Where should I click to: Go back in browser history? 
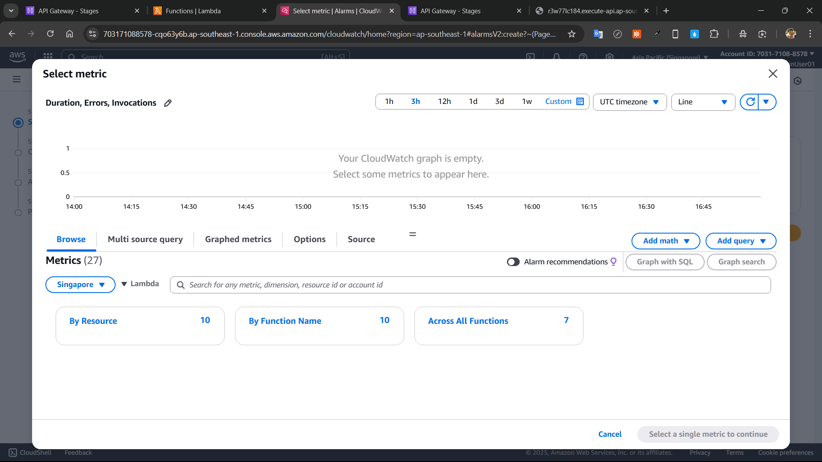click(12, 34)
